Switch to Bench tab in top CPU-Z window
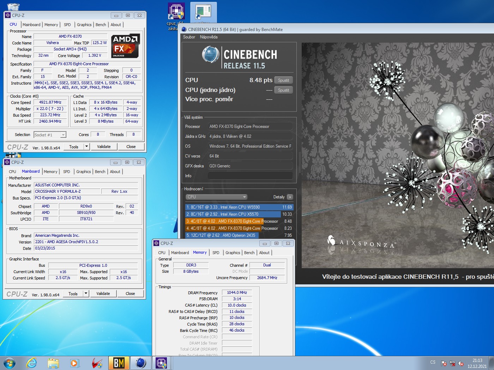Viewport: 494px width, 370px height. tap(101, 25)
